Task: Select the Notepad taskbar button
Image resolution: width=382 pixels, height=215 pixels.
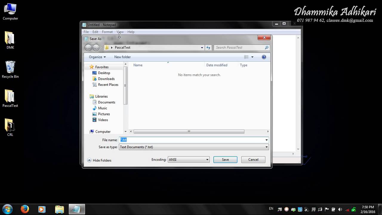Action: tap(77, 209)
